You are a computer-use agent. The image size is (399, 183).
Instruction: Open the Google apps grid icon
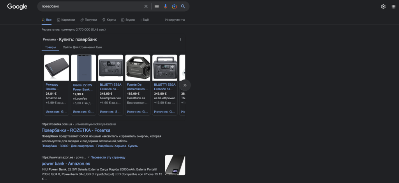coord(394,7)
